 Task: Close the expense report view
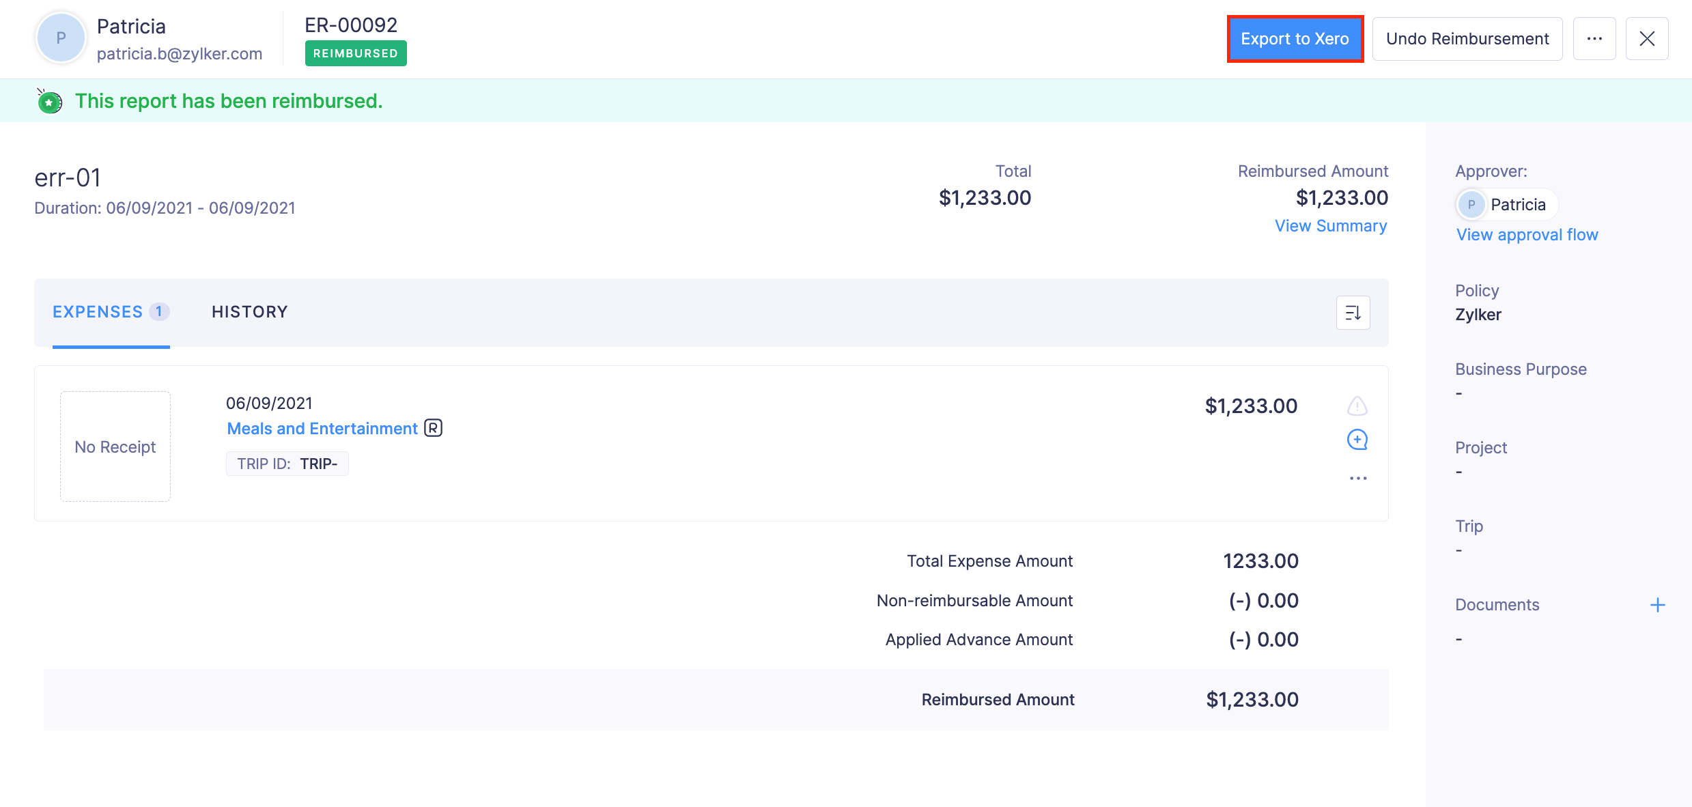click(x=1647, y=38)
